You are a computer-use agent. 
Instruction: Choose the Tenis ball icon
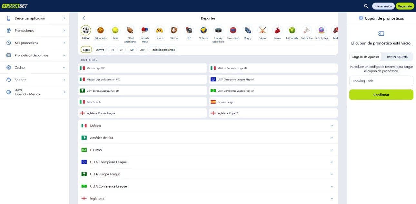click(x=115, y=31)
